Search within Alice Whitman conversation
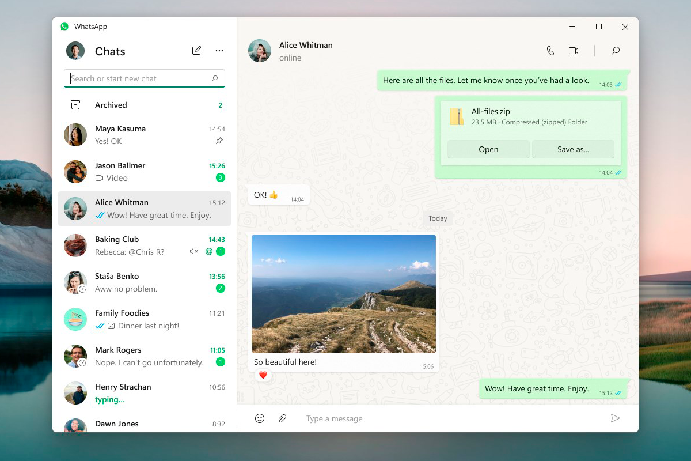 616,51
